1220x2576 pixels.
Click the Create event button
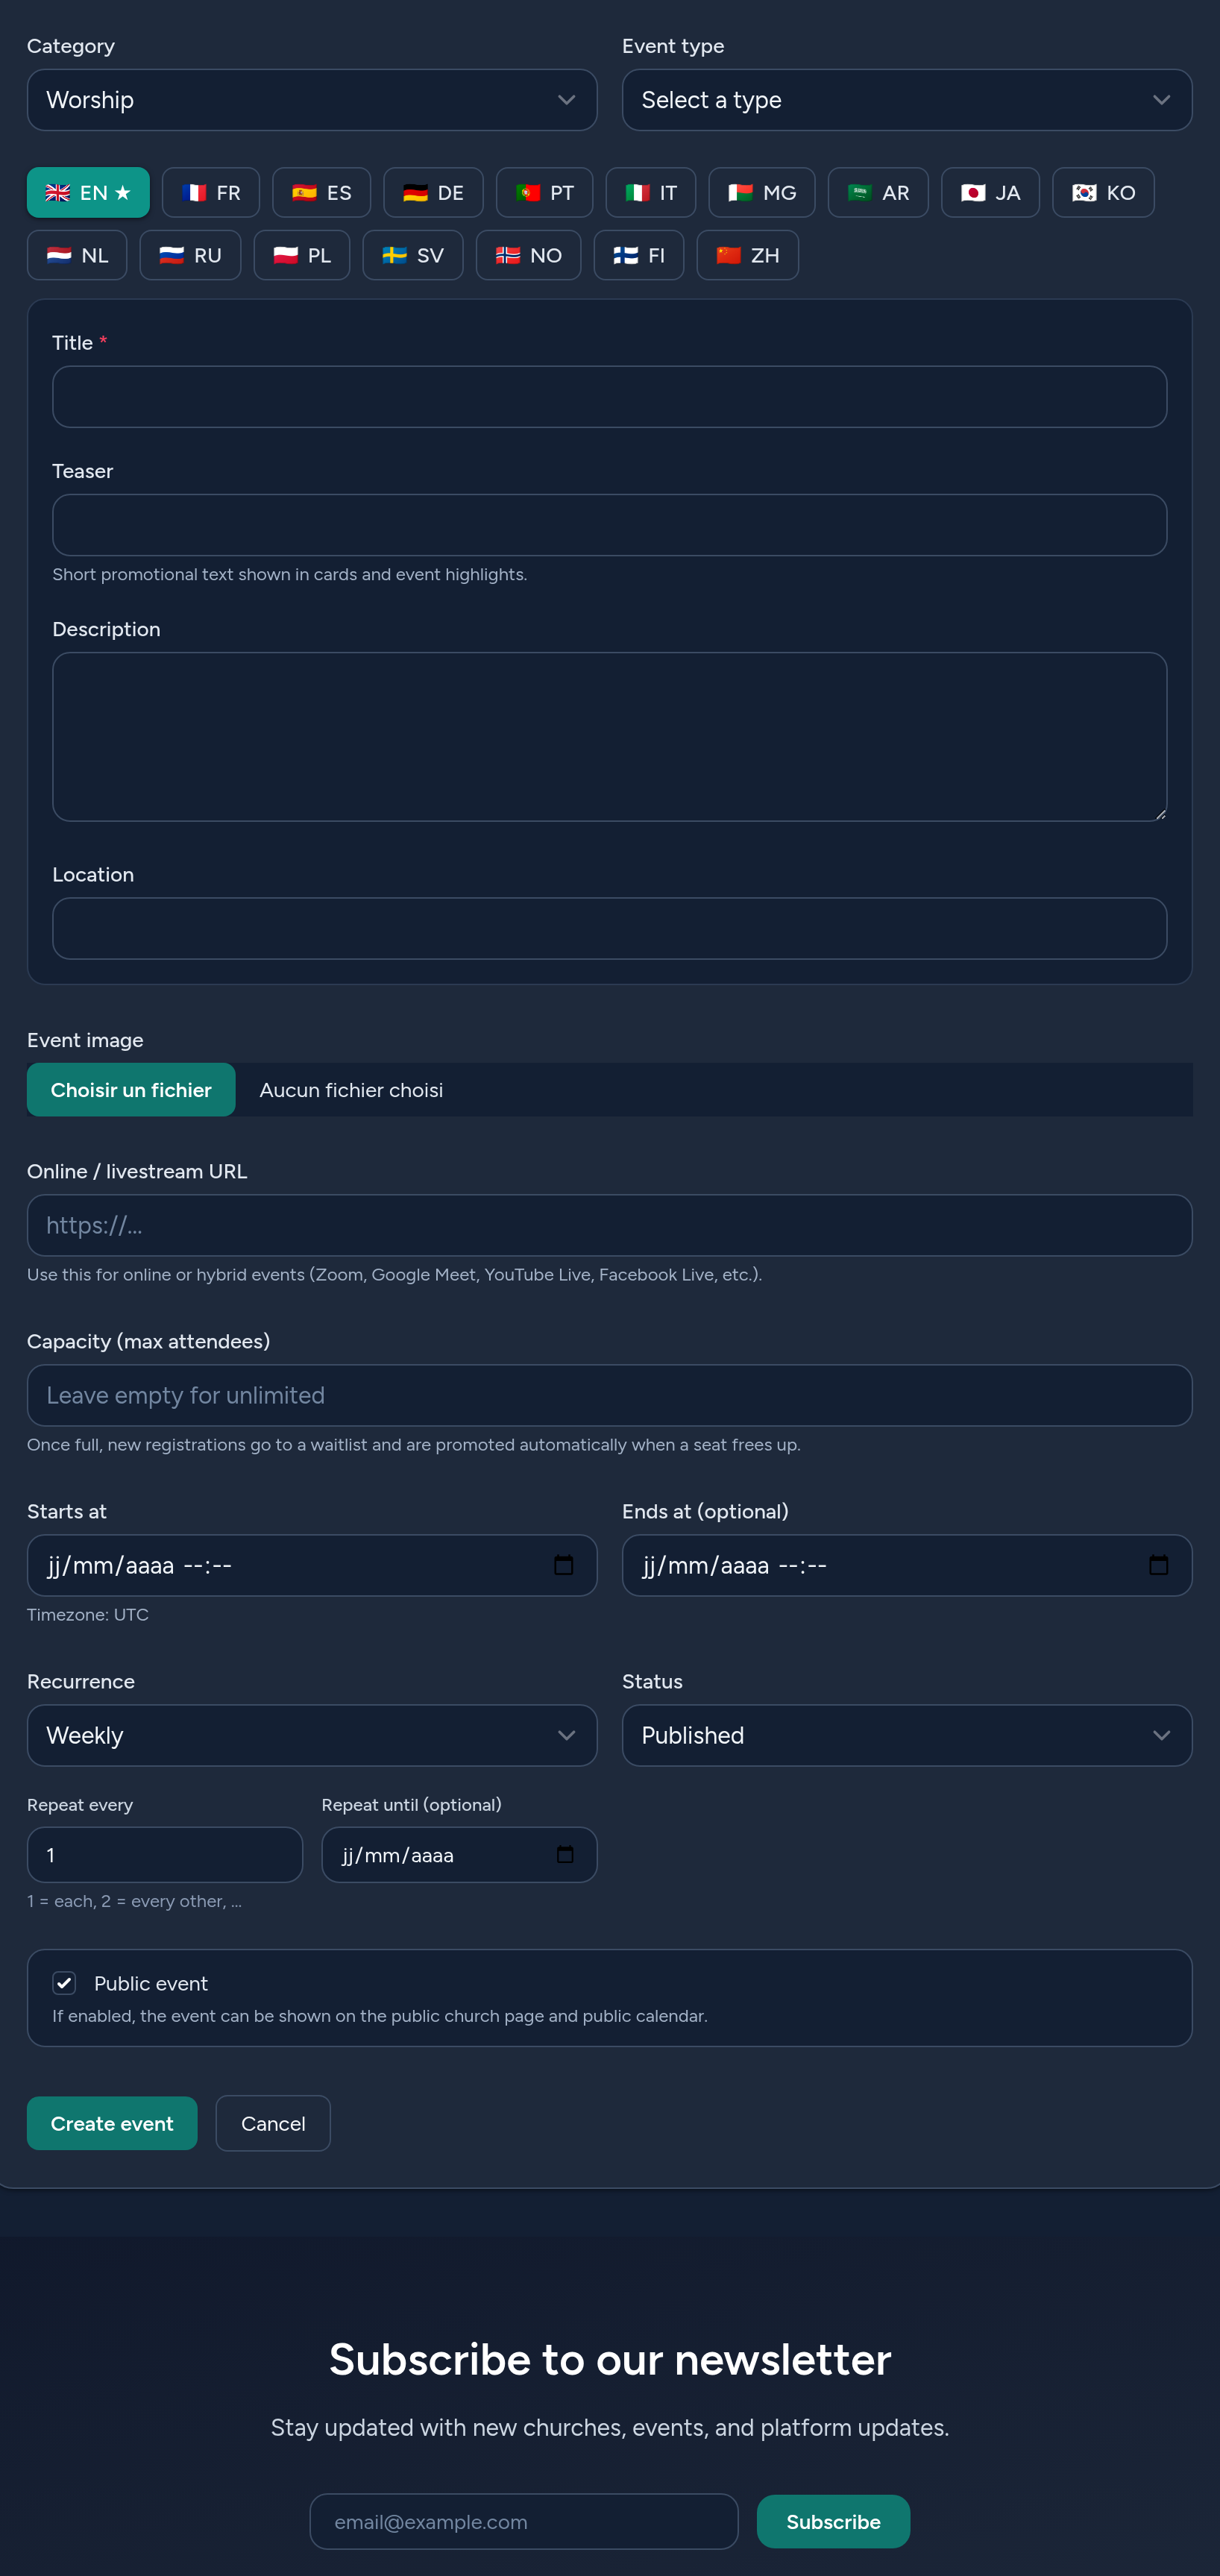[x=112, y=2123]
